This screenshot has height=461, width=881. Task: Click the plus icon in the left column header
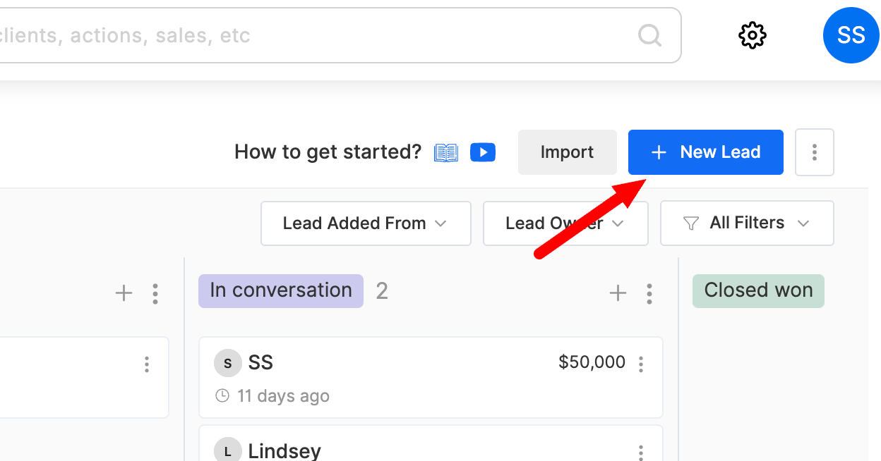pos(124,293)
